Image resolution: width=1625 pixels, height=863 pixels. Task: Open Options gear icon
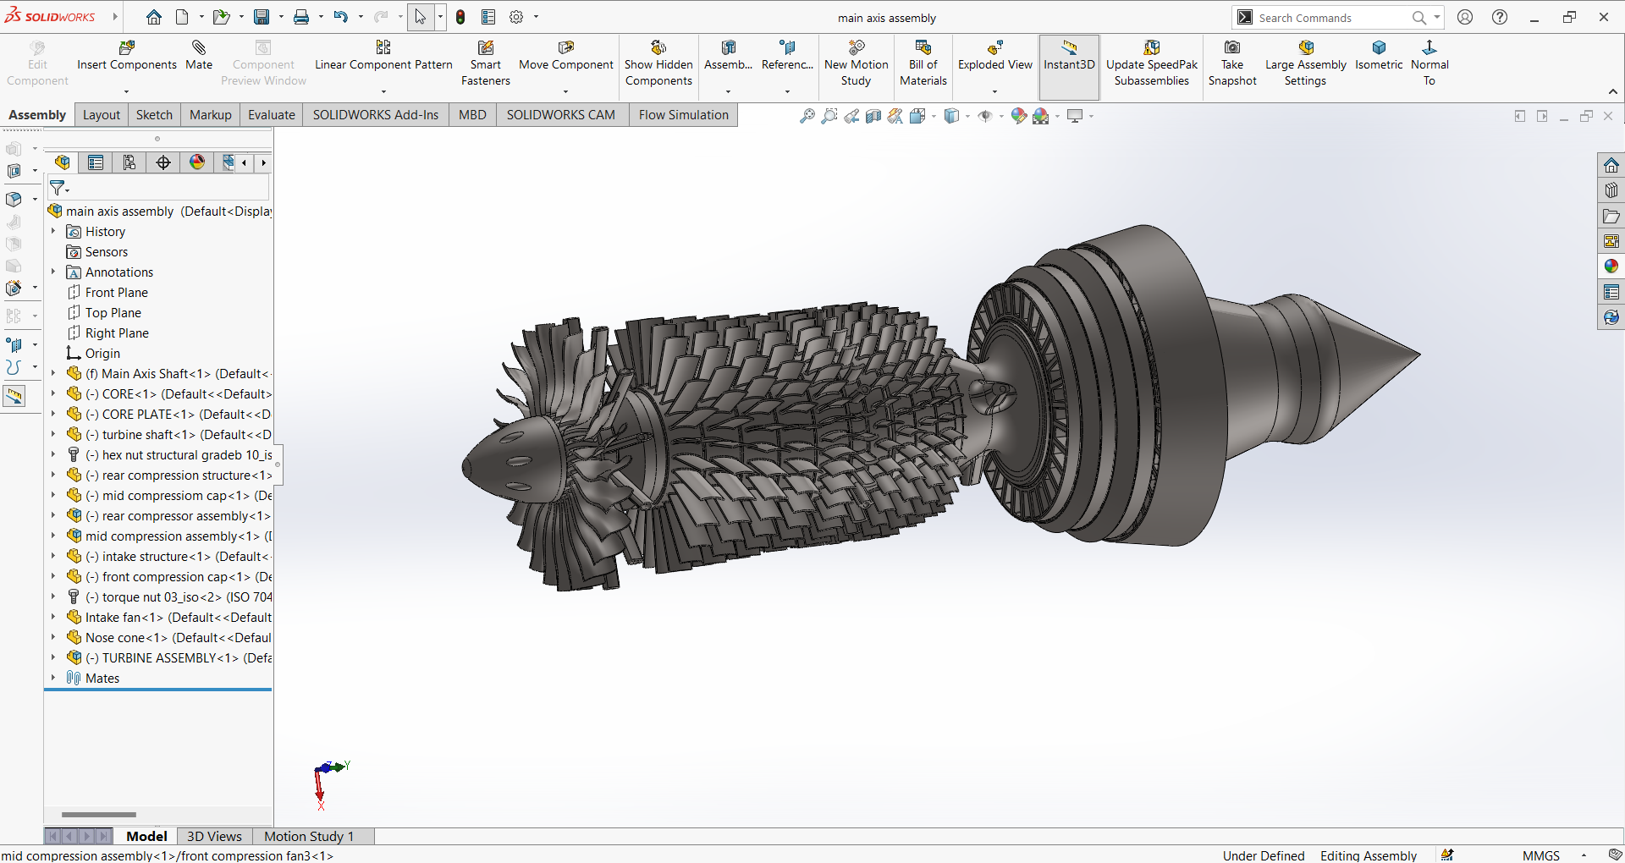click(516, 17)
